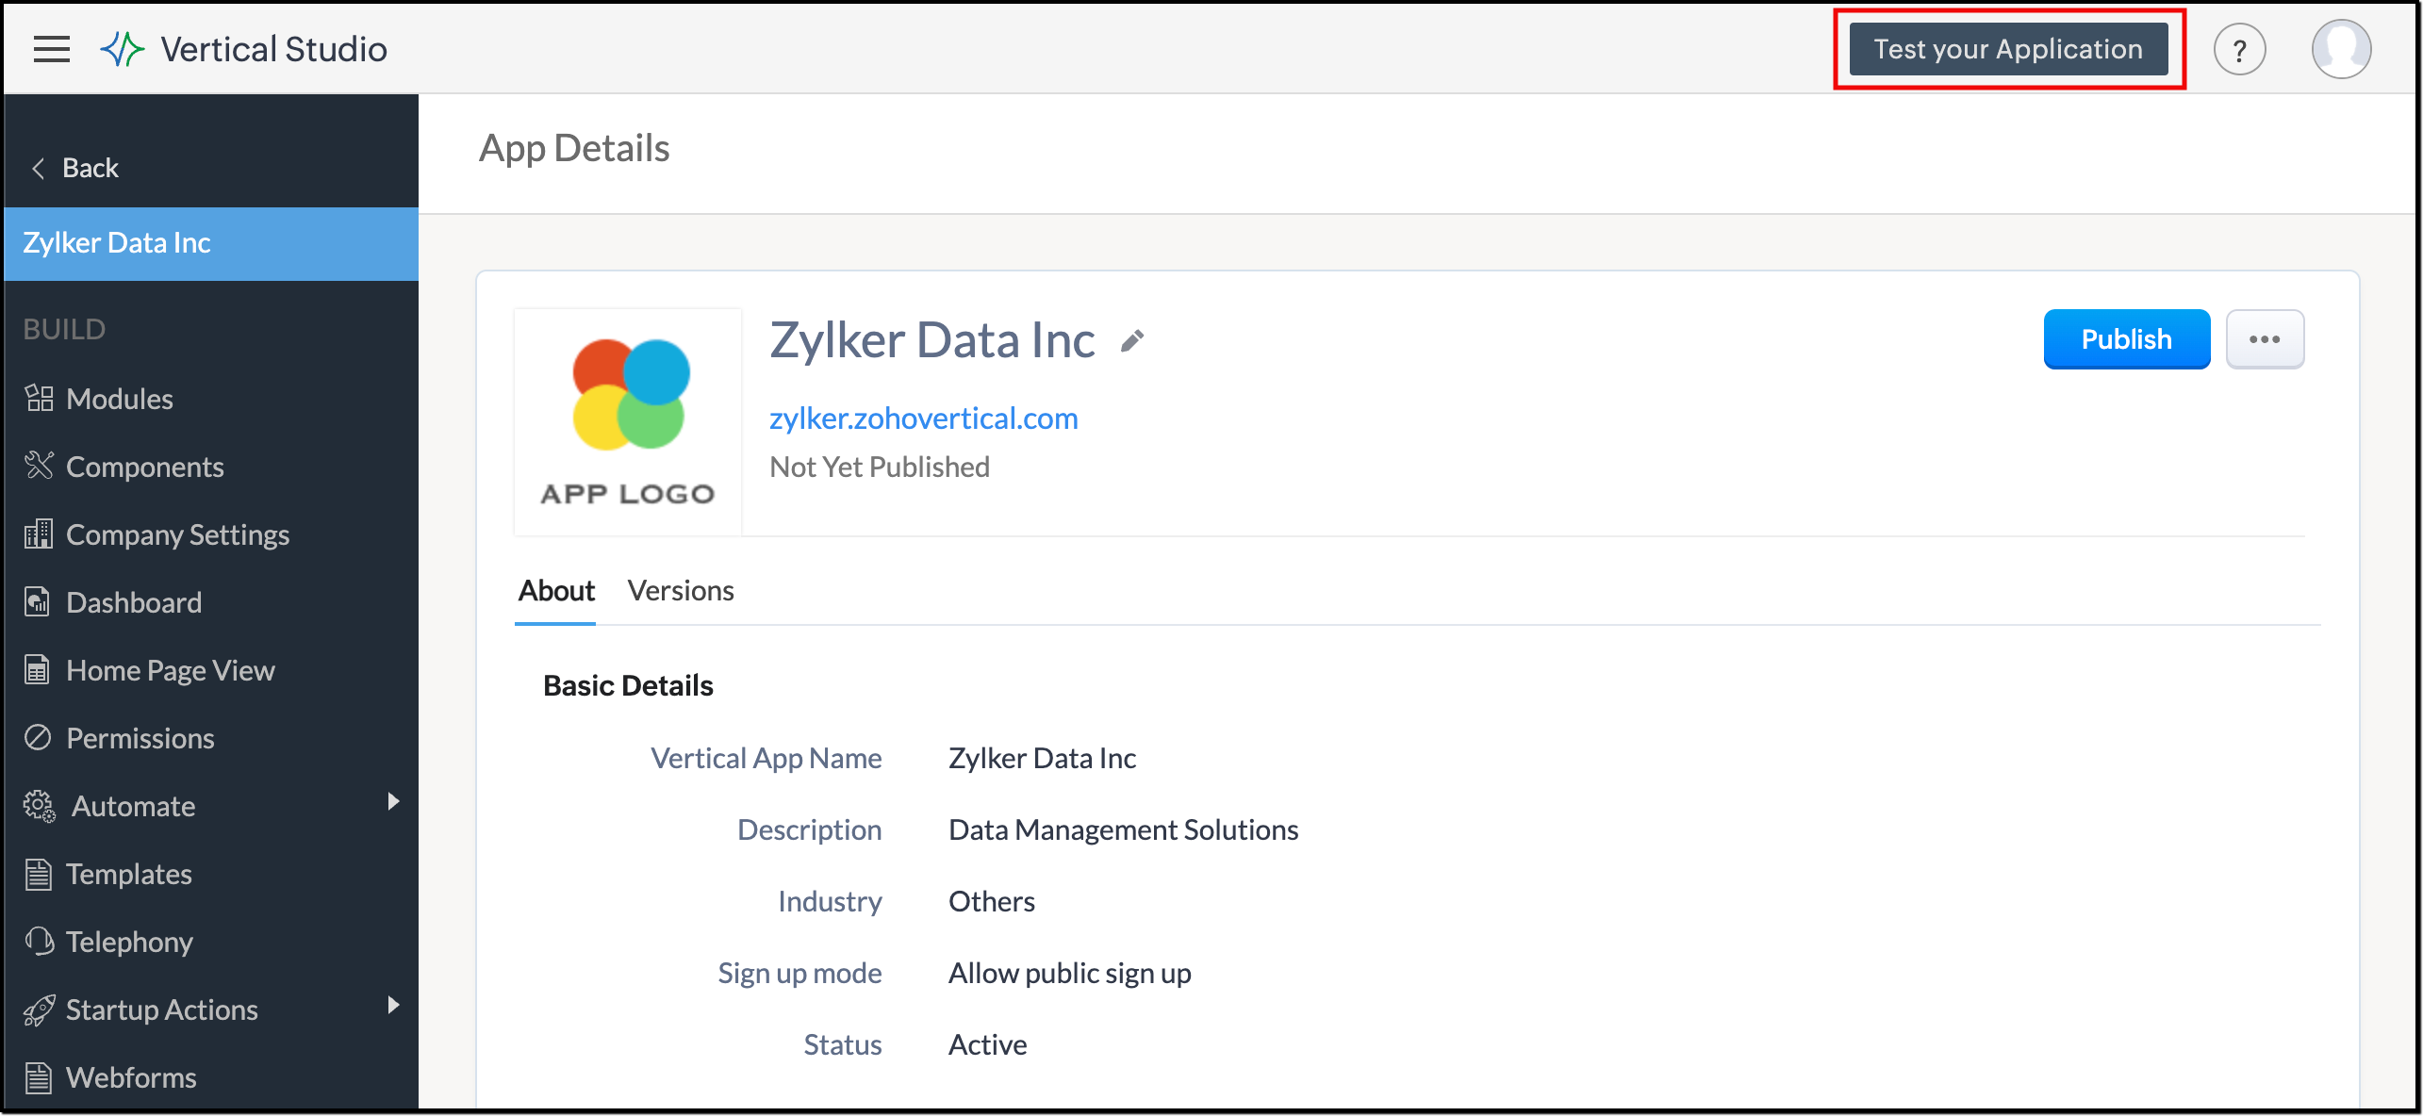Open zylker.zohovertical.com link

pos(923,418)
